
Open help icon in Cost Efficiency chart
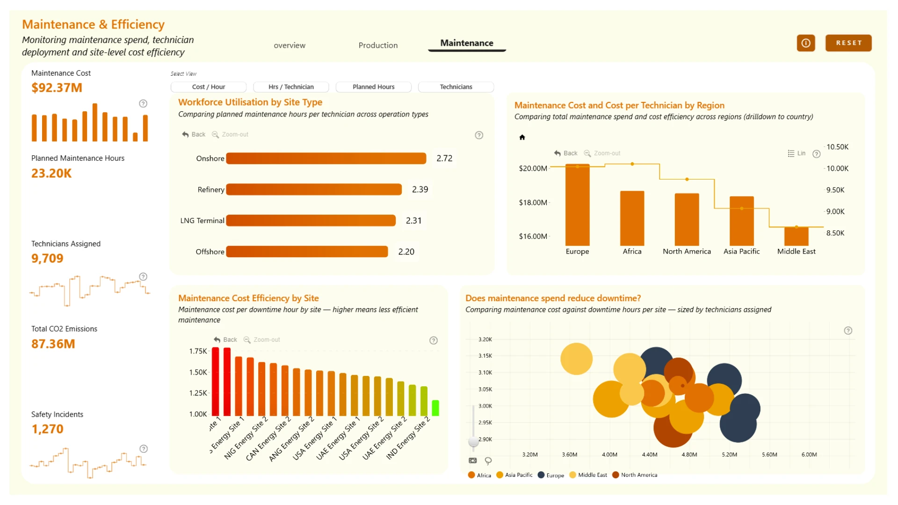click(x=434, y=340)
